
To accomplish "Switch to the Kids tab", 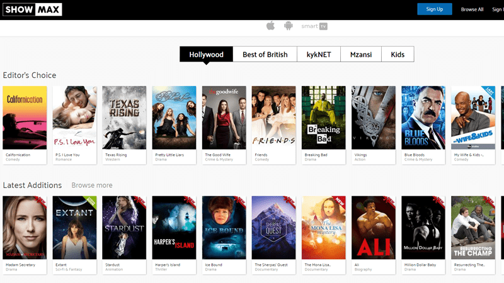I will pos(398,54).
